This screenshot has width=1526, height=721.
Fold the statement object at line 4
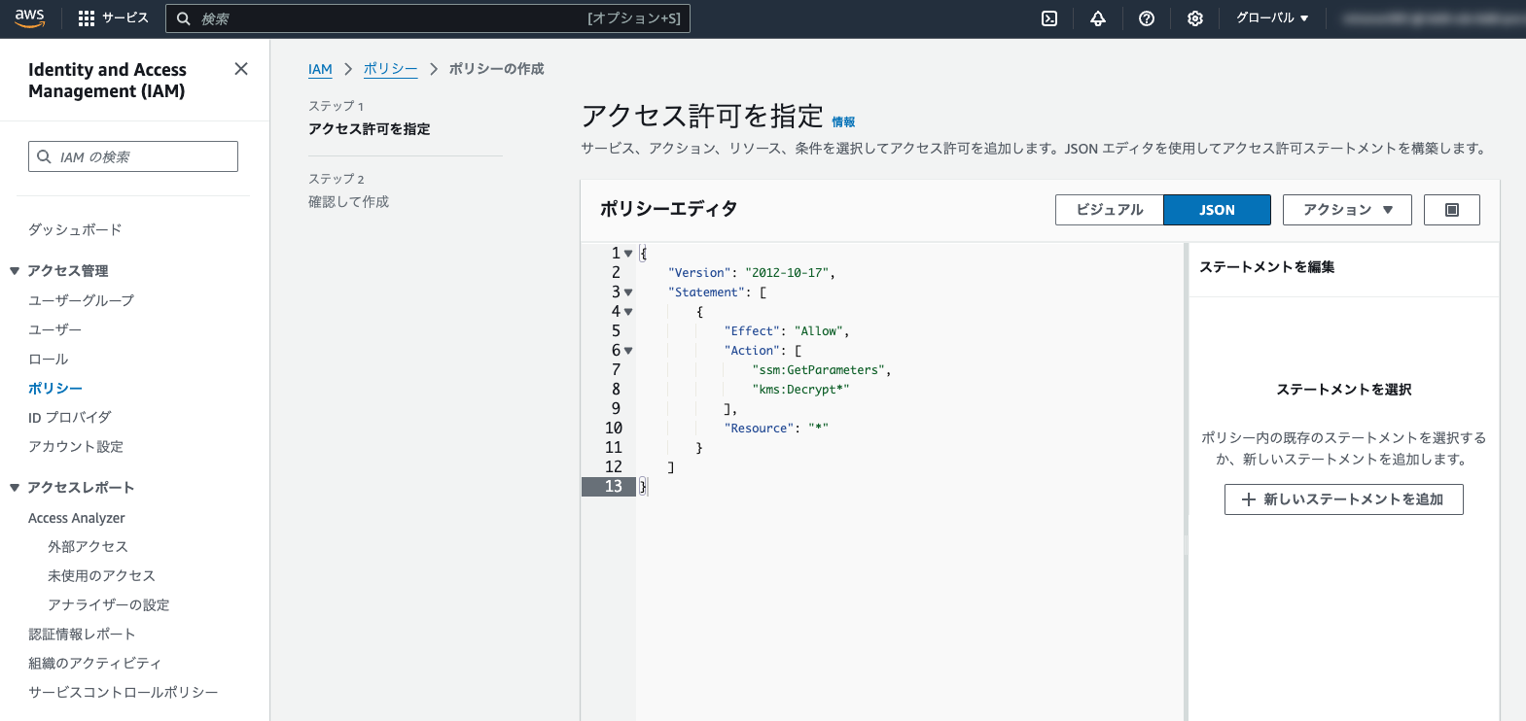[628, 312]
